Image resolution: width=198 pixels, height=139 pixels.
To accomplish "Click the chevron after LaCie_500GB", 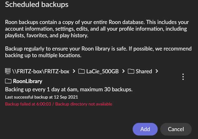I will [x=123, y=71].
